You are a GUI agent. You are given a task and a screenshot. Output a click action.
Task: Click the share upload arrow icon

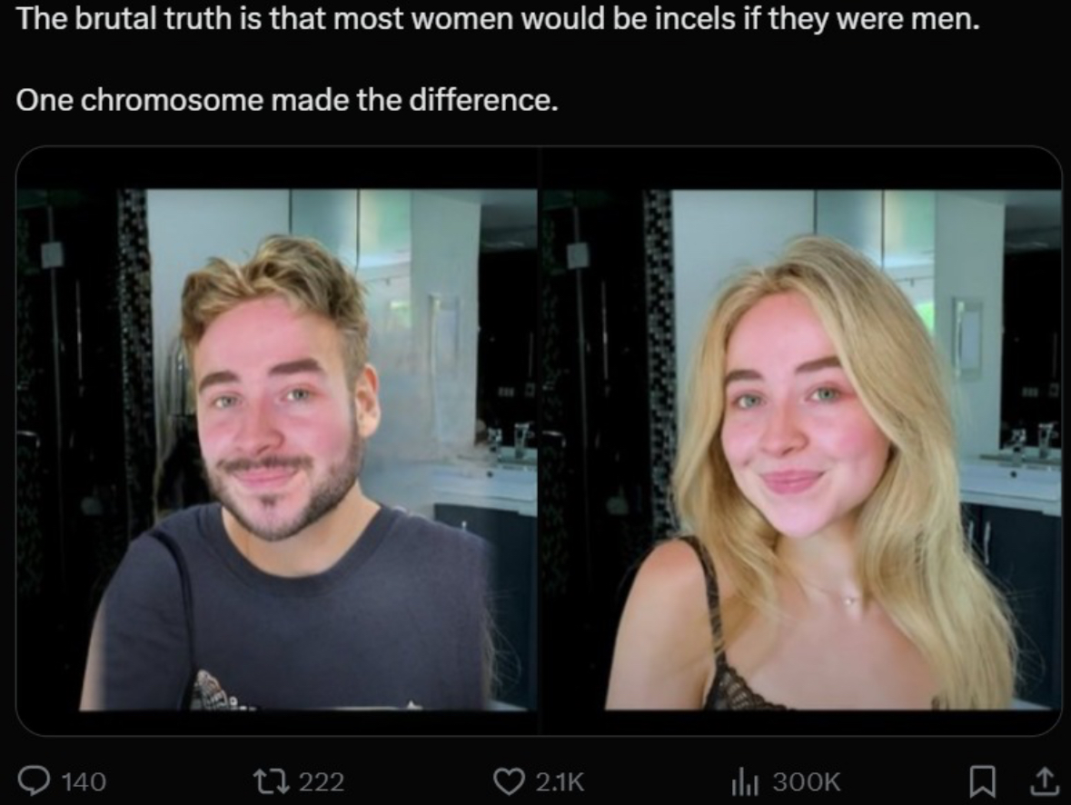coord(1045,781)
